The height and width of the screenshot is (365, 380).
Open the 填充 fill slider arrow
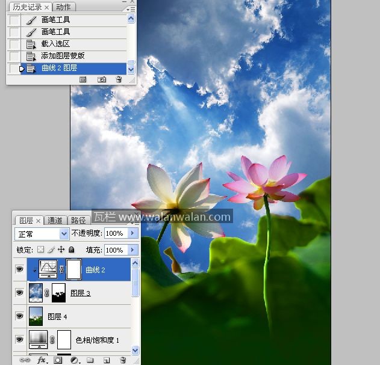pos(132,250)
